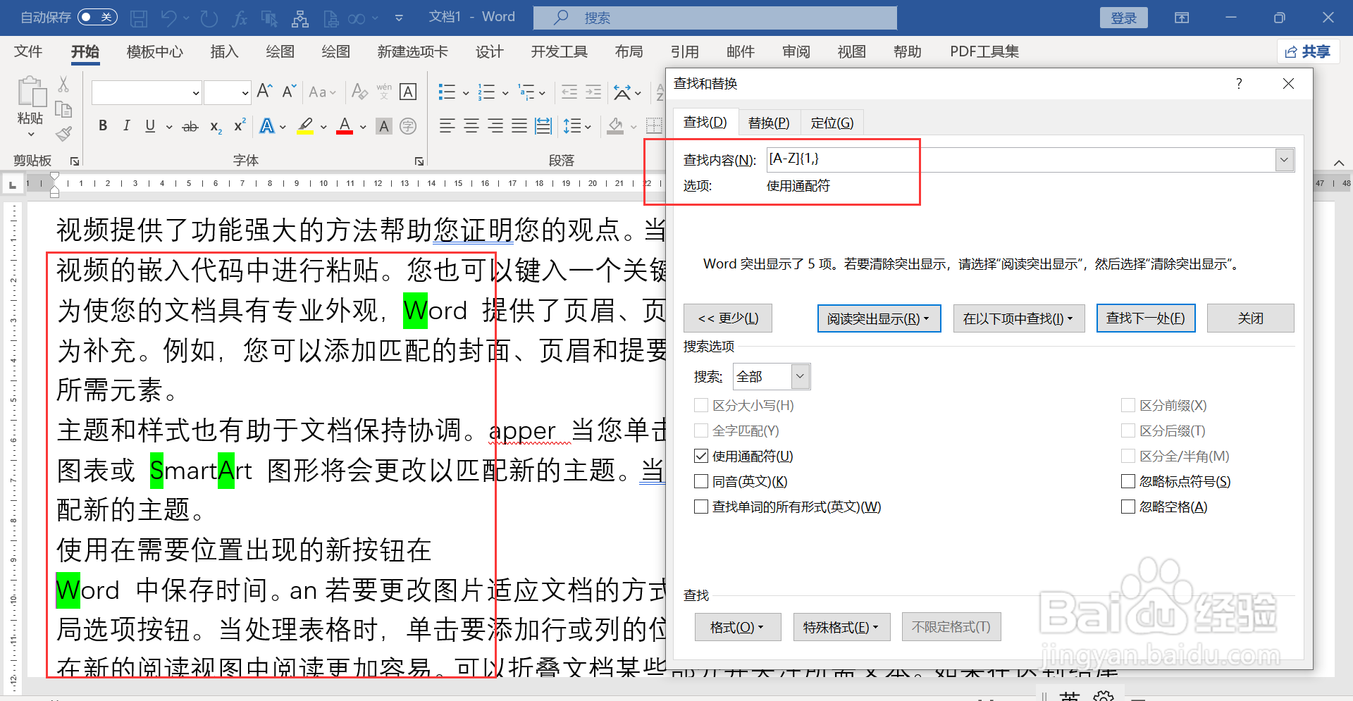The image size is (1353, 701).
Task: Decrease paragraph indent
Action: (x=569, y=92)
